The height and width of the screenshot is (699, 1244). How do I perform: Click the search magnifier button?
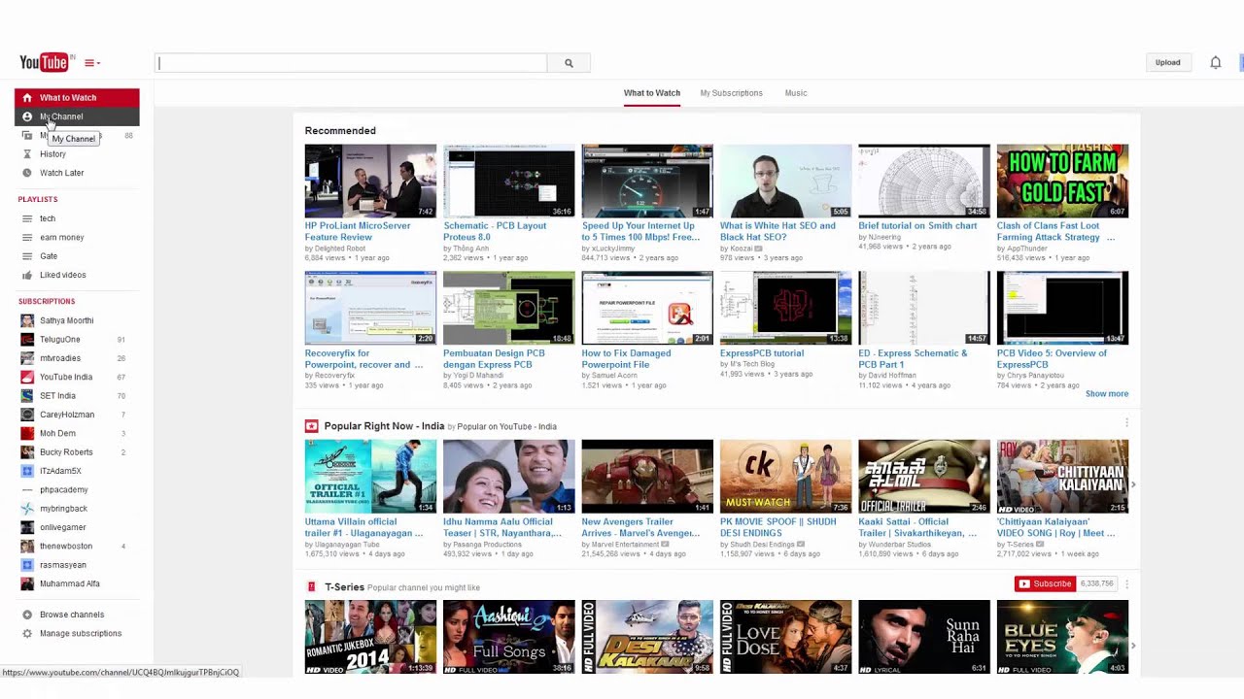(569, 63)
